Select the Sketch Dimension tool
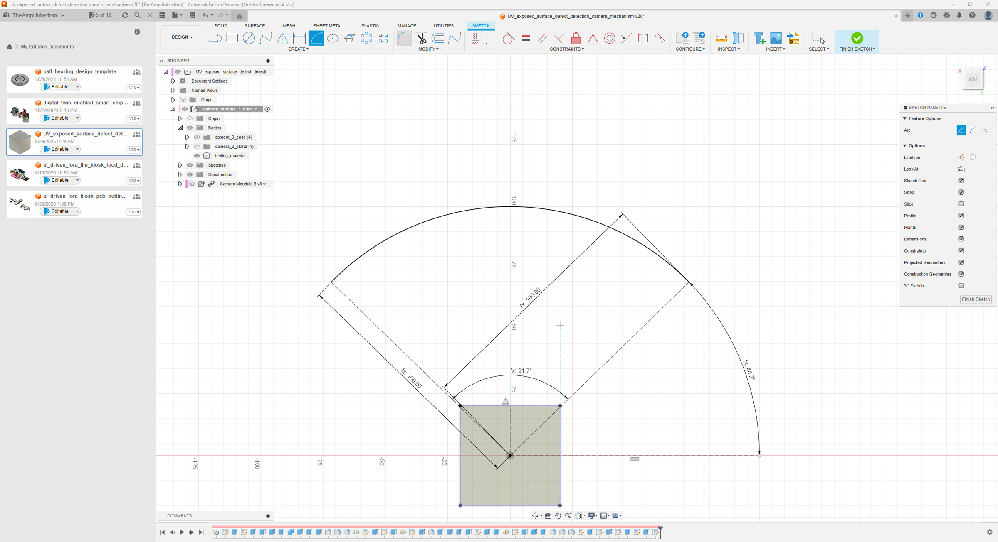998x542 pixels. (x=299, y=39)
